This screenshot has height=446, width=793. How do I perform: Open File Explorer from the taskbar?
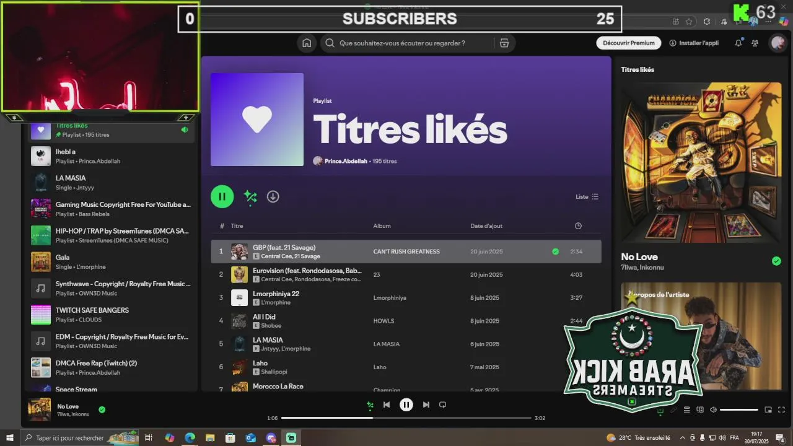click(210, 438)
